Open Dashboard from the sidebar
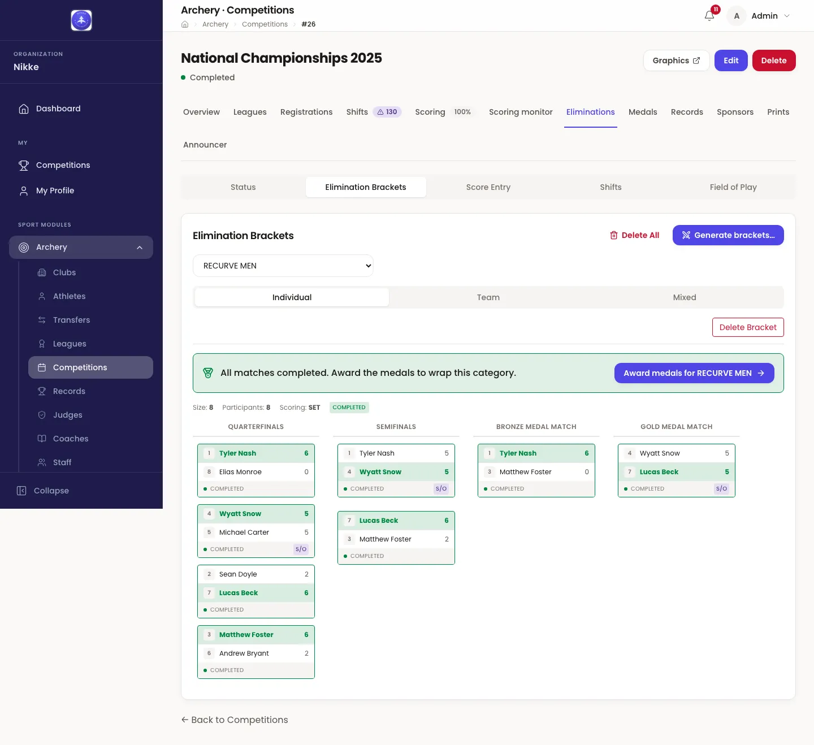The height and width of the screenshot is (745, 814). [81, 109]
